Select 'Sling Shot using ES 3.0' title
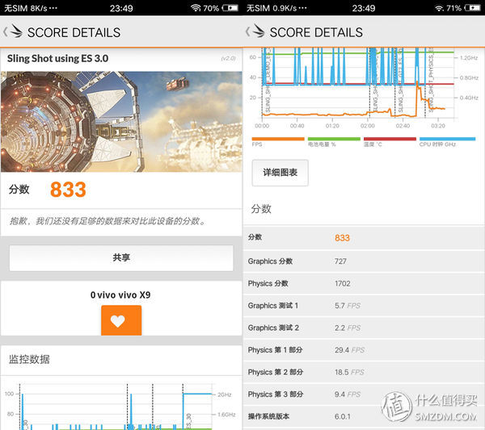This screenshot has width=485, height=430. coord(57,58)
